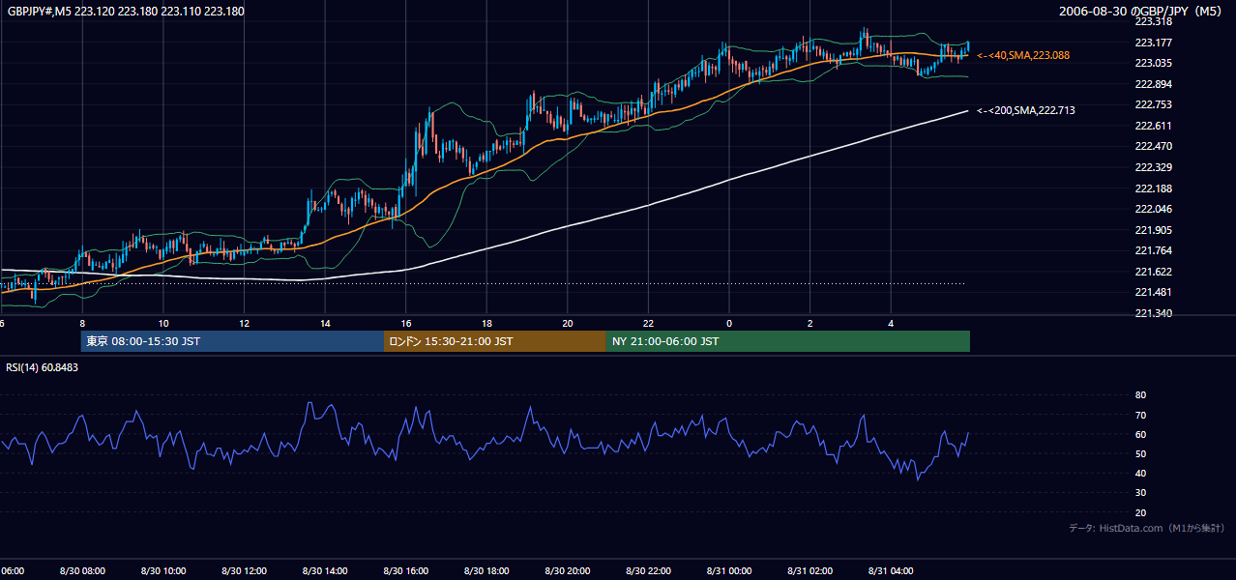Click price axis value 221.340
This screenshot has width=1236, height=580.
[1153, 313]
